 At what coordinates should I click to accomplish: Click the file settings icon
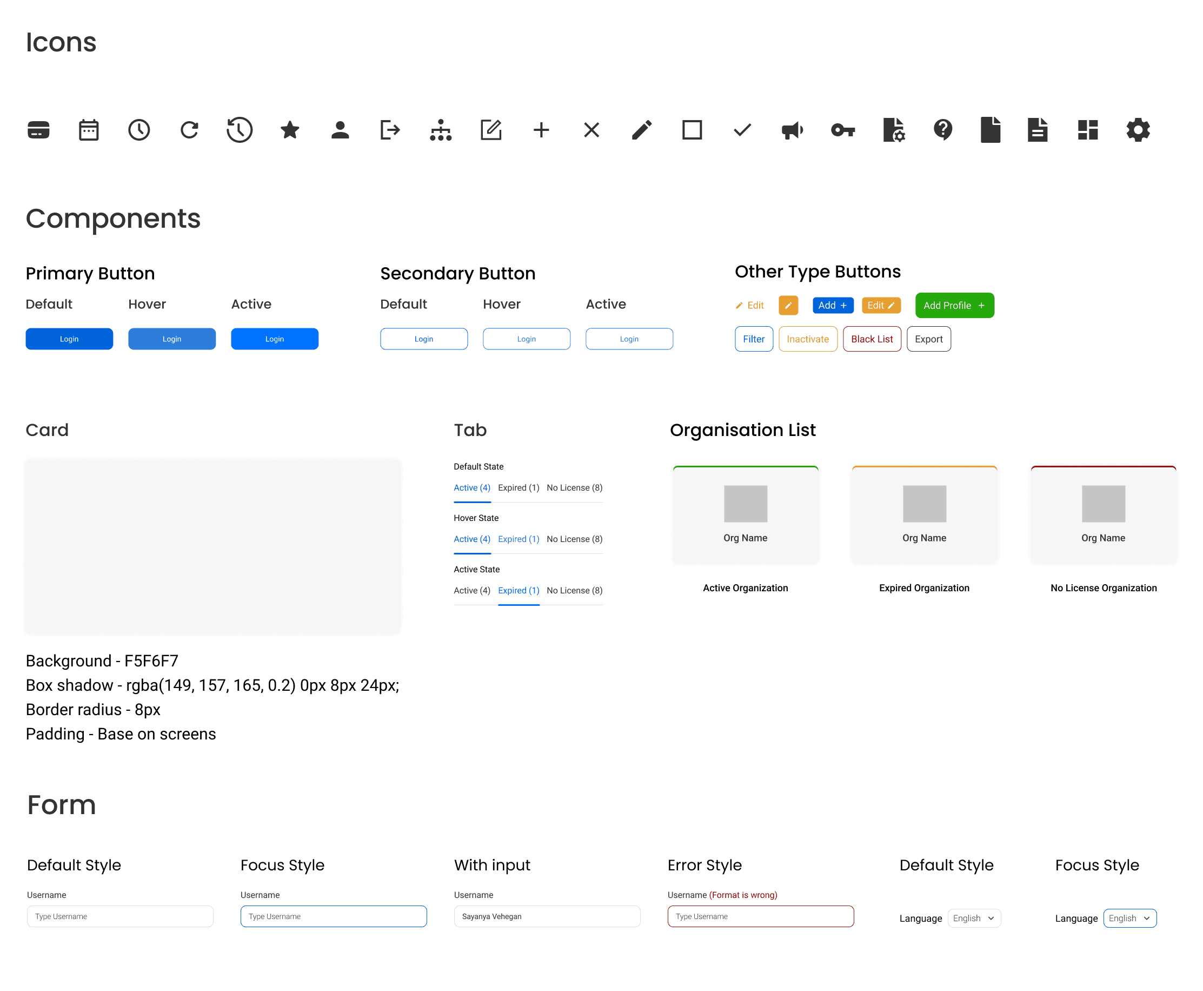coord(893,130)
